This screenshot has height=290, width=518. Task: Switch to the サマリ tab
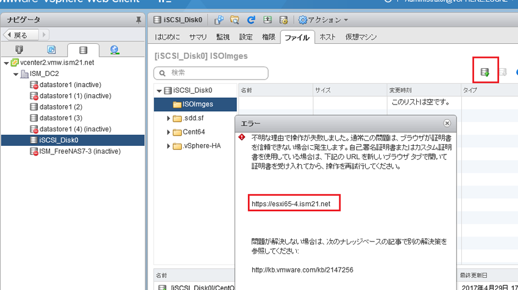coord(197,37)
